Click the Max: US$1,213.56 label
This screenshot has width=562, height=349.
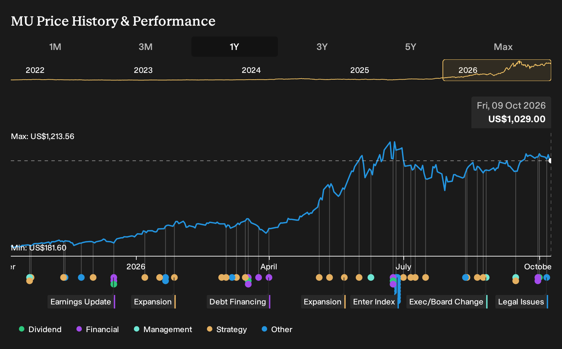(x=43, y=136)
